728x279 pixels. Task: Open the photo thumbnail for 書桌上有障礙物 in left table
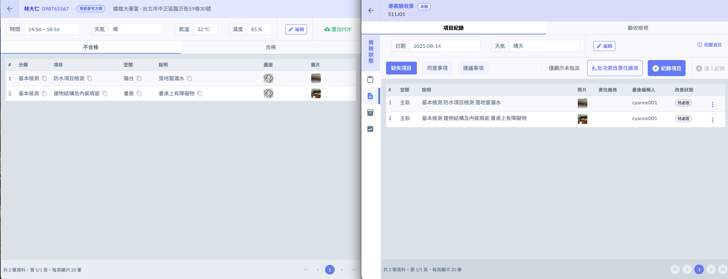[x=316, y=93]
